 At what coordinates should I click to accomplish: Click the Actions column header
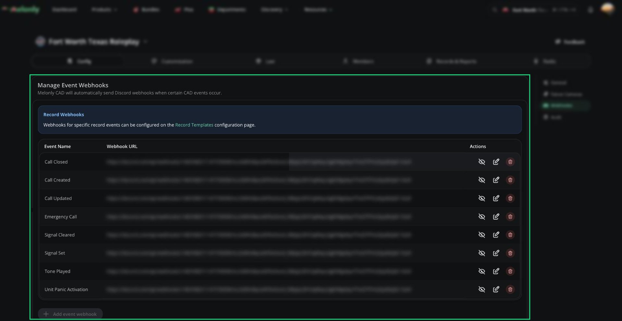click(x=478, y=146)
